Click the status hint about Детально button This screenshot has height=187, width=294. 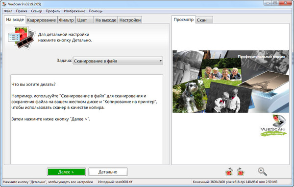tap(48, 182)
